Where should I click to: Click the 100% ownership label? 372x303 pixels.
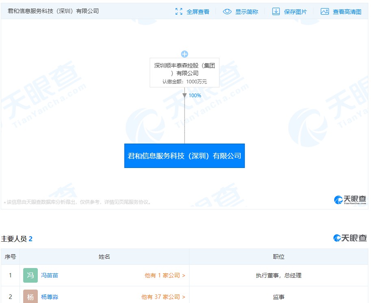195,96
